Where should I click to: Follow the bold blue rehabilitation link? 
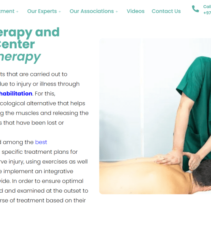[x=16, y=93]
